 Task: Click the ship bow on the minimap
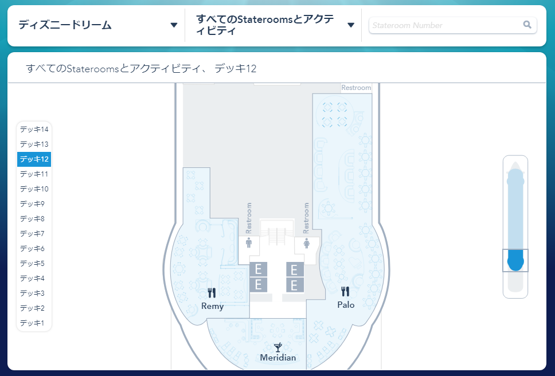pos(515,166)
